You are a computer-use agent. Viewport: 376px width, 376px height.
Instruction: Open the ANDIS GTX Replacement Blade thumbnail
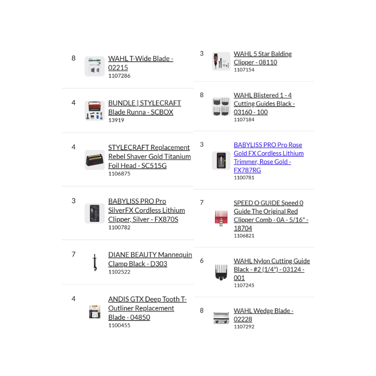coord(94,312)
